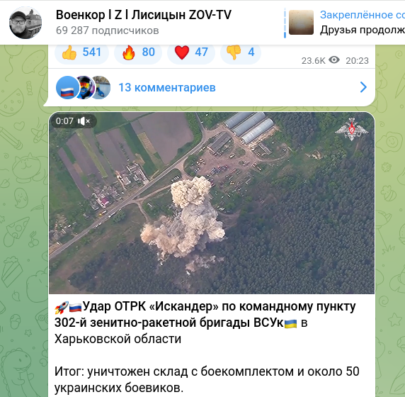Click the pinned message thumbnail
The width and height of the screenshot is (405, 397).
point(301,23)
